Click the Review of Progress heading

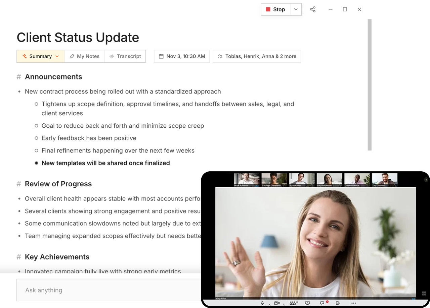tap(58, 184)
